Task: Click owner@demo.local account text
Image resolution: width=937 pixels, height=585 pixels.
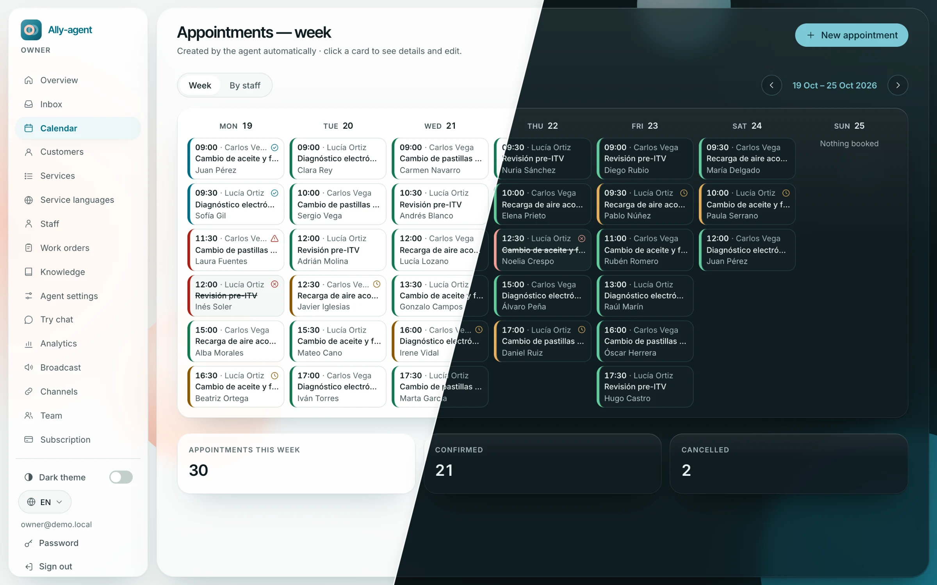Action: point(56,524)
